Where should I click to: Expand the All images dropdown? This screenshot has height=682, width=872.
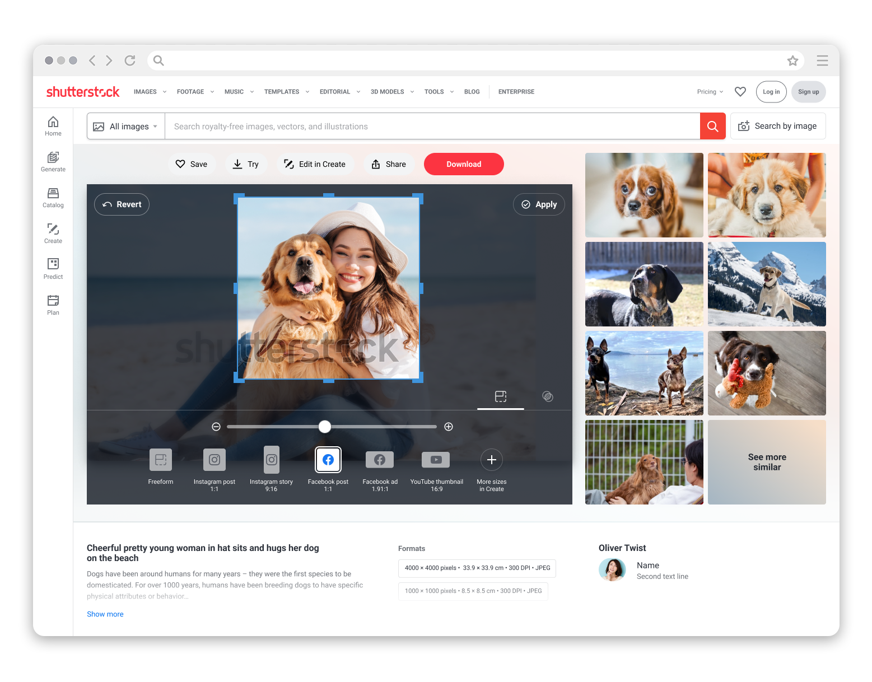(126, 126)
